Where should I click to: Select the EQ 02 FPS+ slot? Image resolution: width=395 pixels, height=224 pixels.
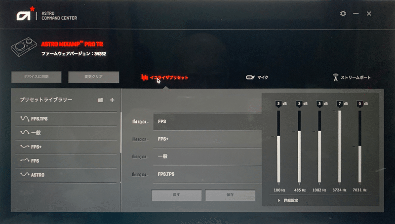click(x=207, y=139)
